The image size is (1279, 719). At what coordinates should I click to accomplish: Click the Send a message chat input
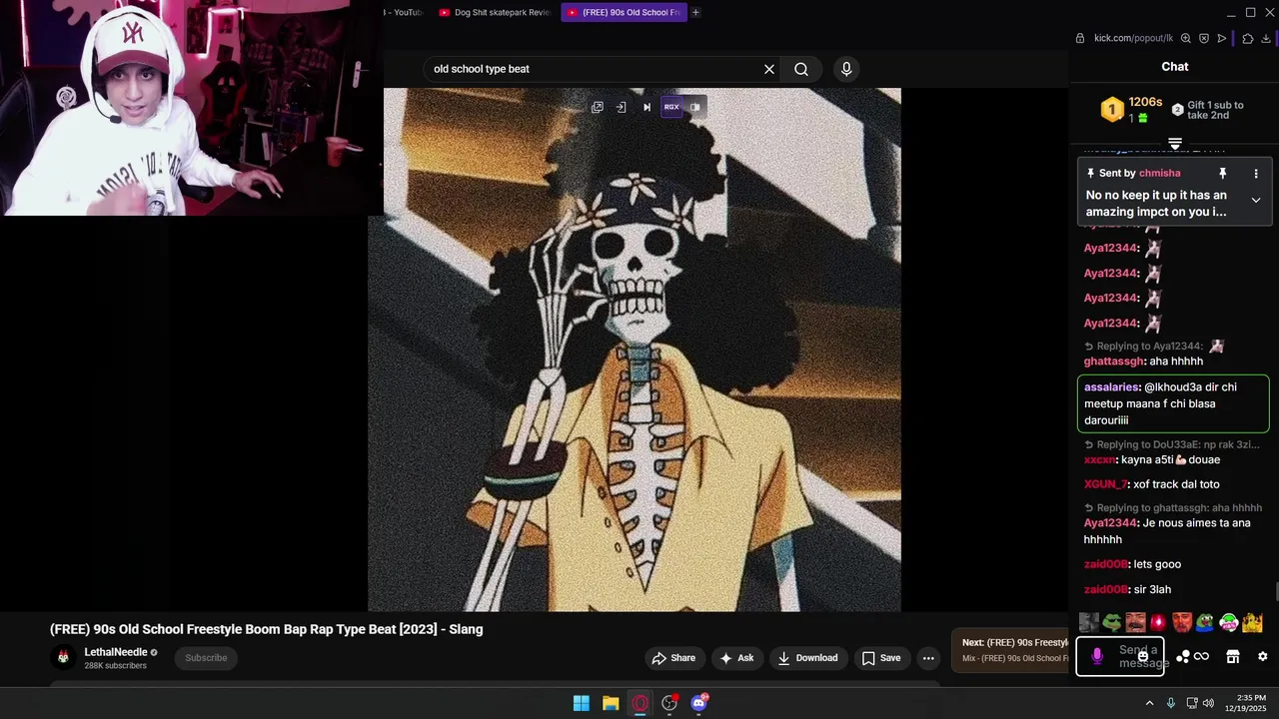pyautogui.click(x=1120, y=656)
